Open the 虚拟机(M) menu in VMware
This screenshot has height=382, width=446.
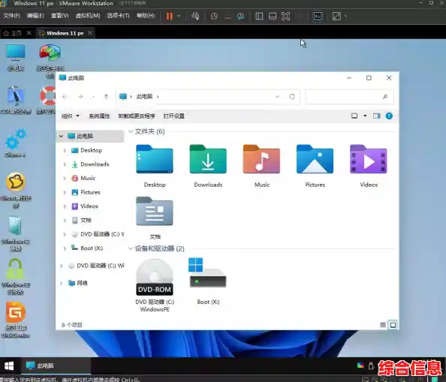(88, 16)
